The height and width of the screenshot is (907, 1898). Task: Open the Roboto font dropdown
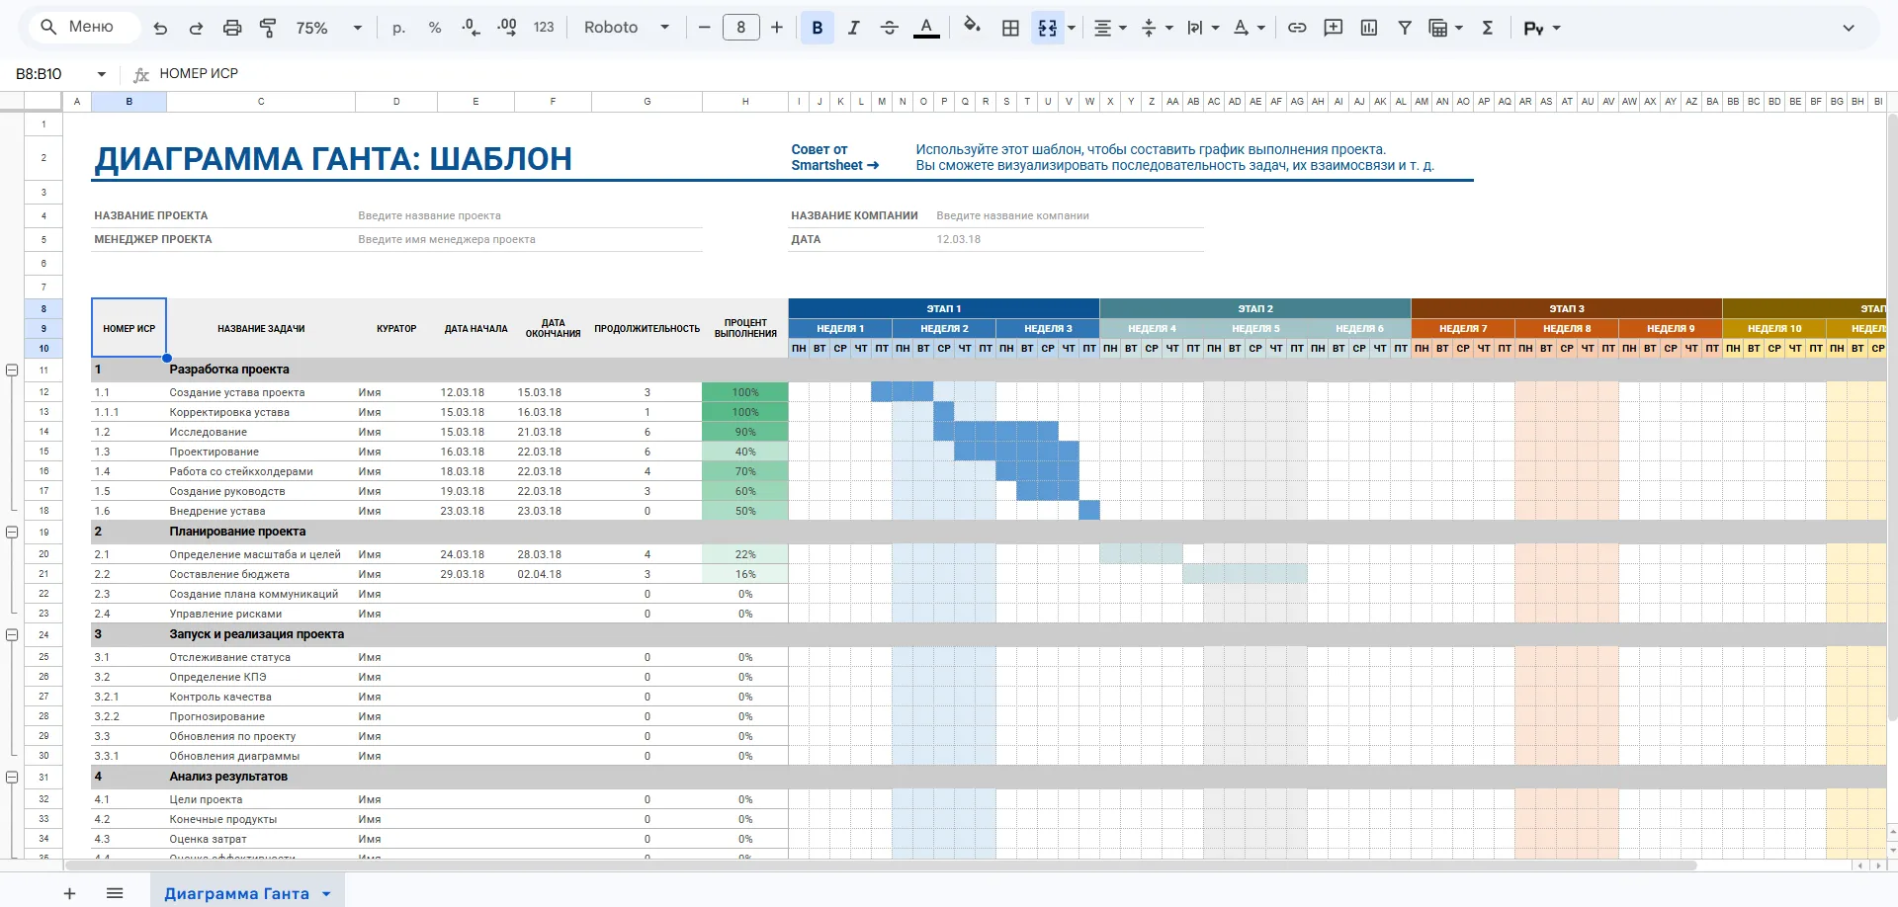pos(627,28)
